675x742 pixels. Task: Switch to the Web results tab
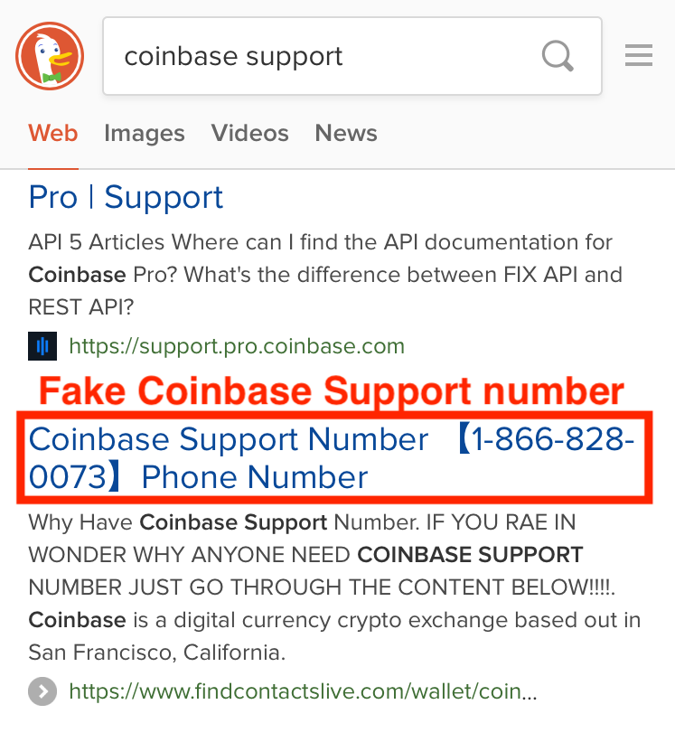point(53,133)
